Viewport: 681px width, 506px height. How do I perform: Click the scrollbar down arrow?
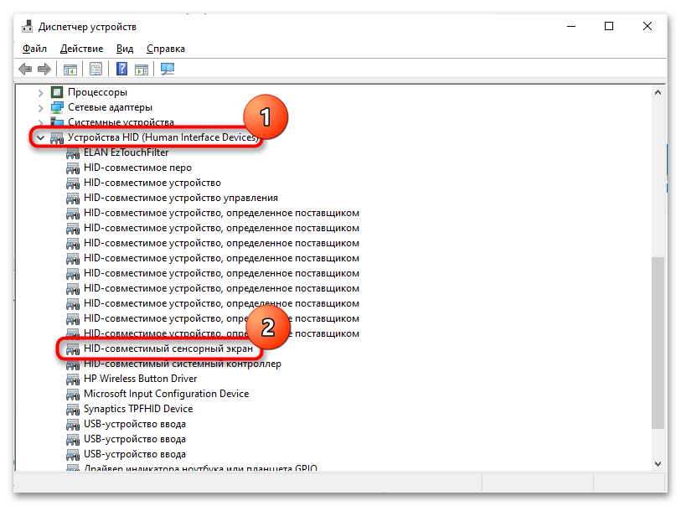(x=658, y=464)
